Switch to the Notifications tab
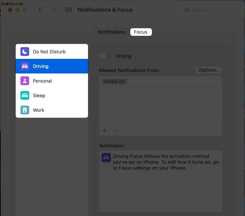The image size is (245, 216). point(112,32)
